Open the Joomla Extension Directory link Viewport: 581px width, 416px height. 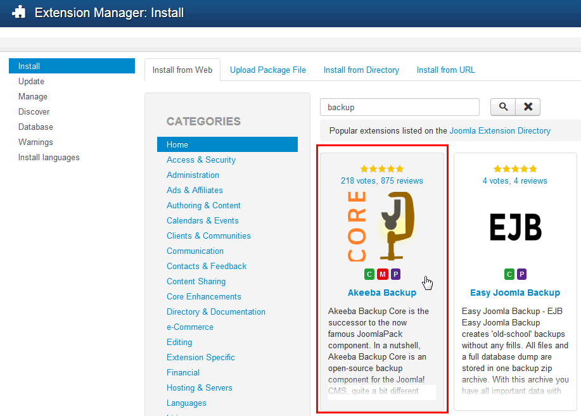[500, 131]
